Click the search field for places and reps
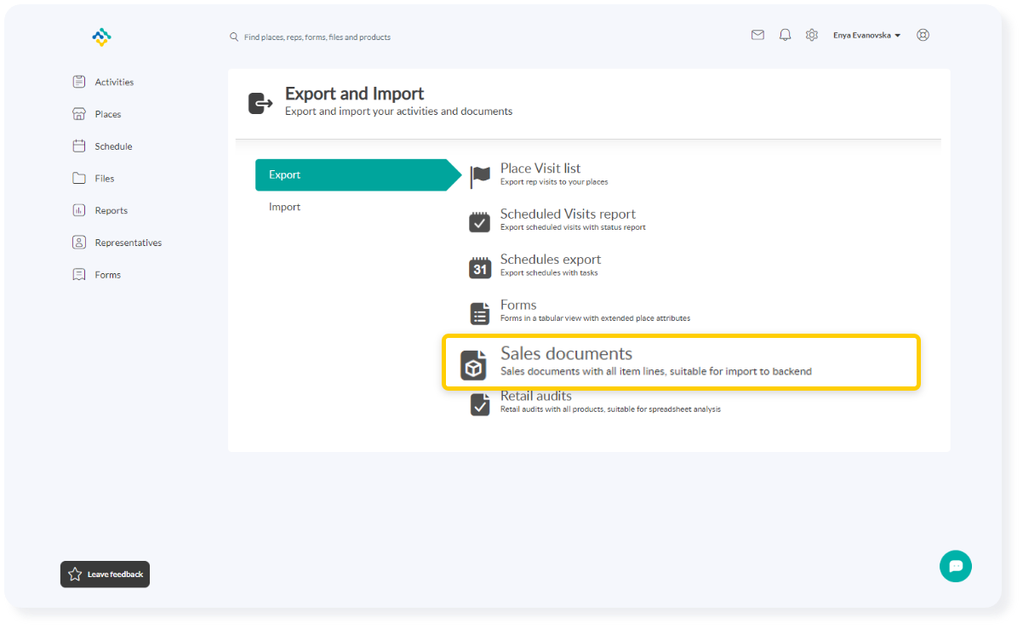This screenshot has height=629, width=1023. pyautogui.click(x=317, y=37)
